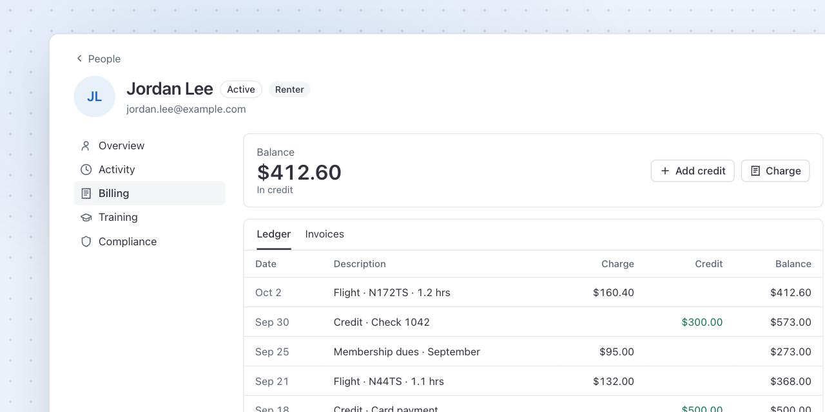Click the Sep 30 date cell
This screenshot has height=412, width=825.
272,323
